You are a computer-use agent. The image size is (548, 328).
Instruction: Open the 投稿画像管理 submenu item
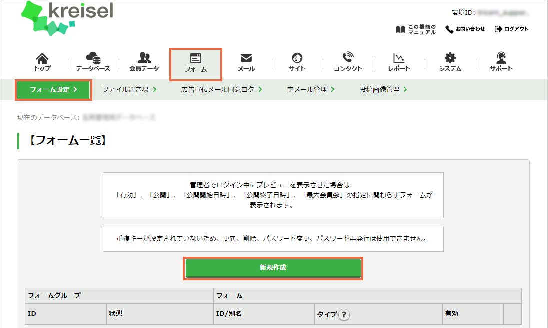click(x=383, y=90)
